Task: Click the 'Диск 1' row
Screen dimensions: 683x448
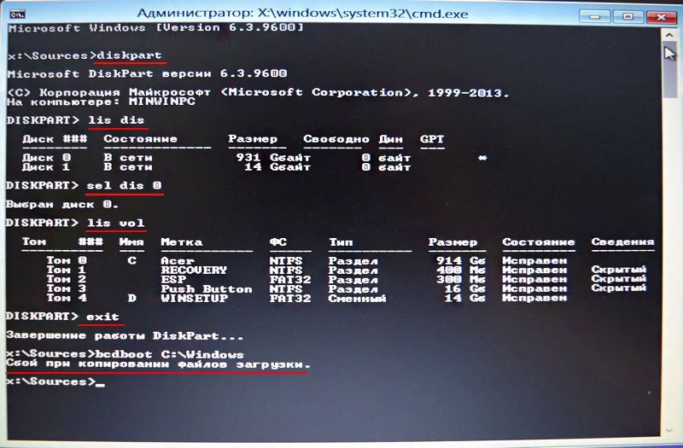Action: 217,167
